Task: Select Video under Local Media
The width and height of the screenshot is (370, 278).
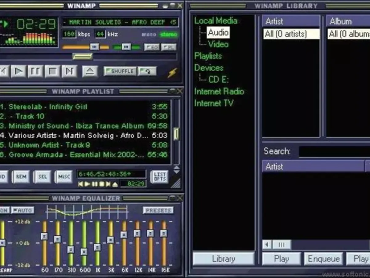Action: point(218,44)
